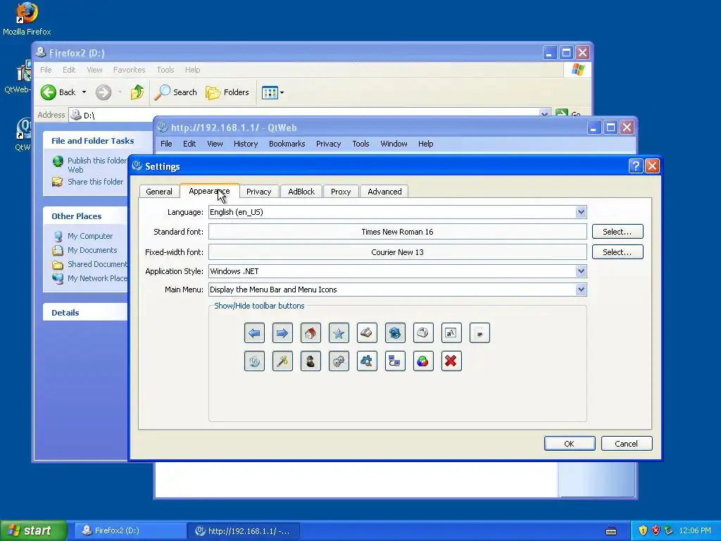Click Folders in the explorer toolbar
Viewport: 721px width, 541px height.
coord(227,92)
